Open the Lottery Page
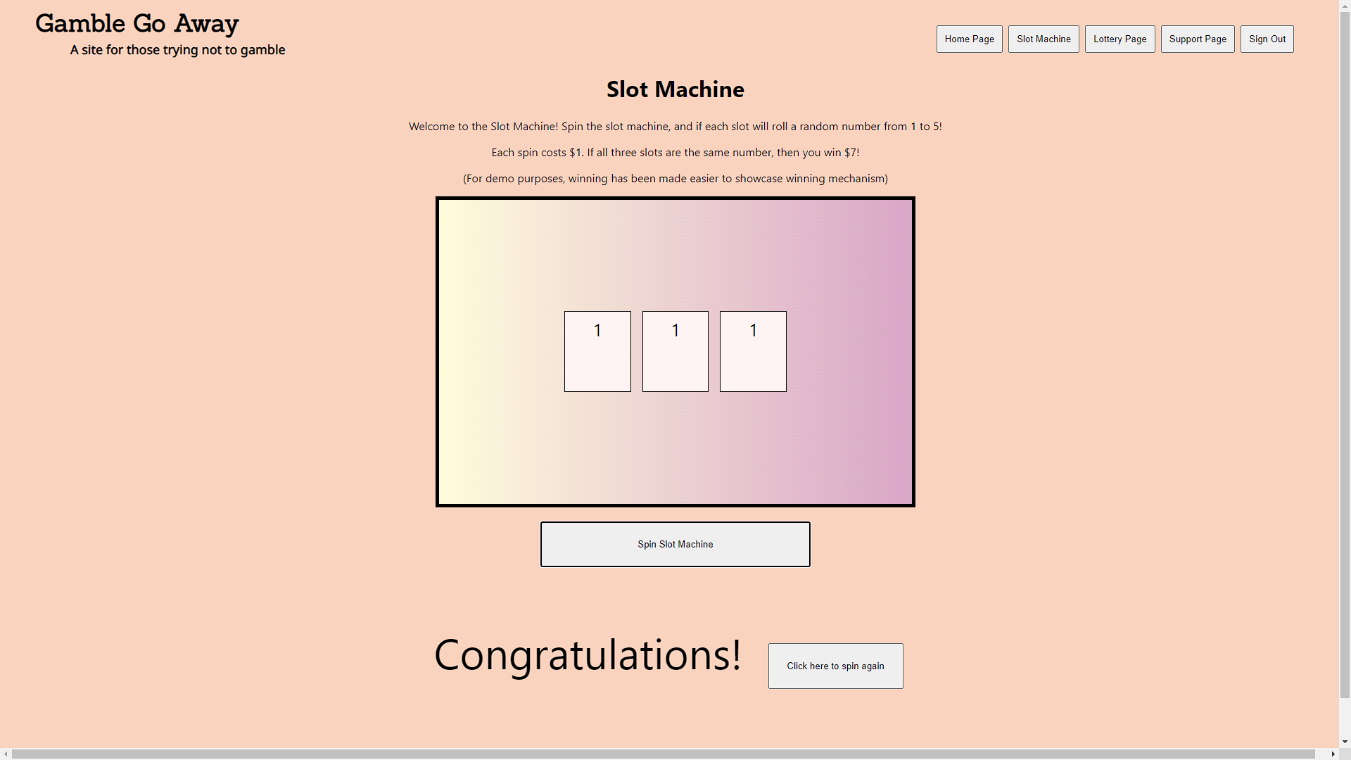 point(1120,39)
